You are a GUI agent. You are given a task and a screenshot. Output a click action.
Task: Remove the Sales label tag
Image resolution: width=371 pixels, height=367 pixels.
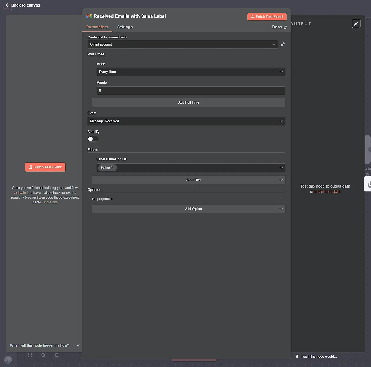[112, 168]
